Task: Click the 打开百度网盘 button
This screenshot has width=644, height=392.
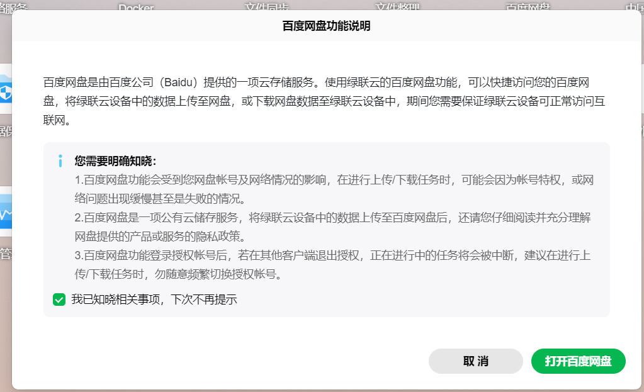Action: point(579,361)
